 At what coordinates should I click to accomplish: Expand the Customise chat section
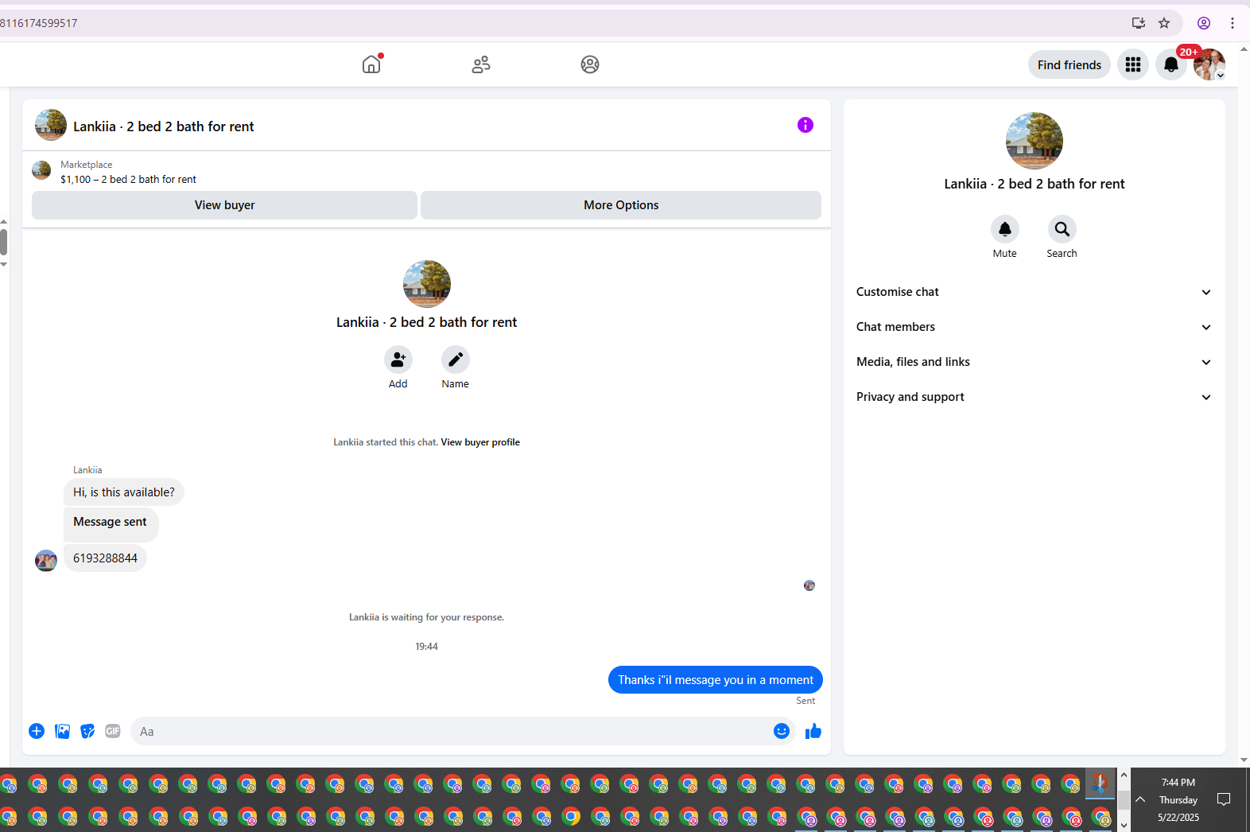point(1035,292)
